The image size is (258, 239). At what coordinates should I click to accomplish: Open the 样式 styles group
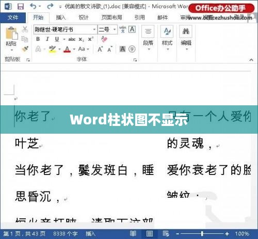pos(167,38)
